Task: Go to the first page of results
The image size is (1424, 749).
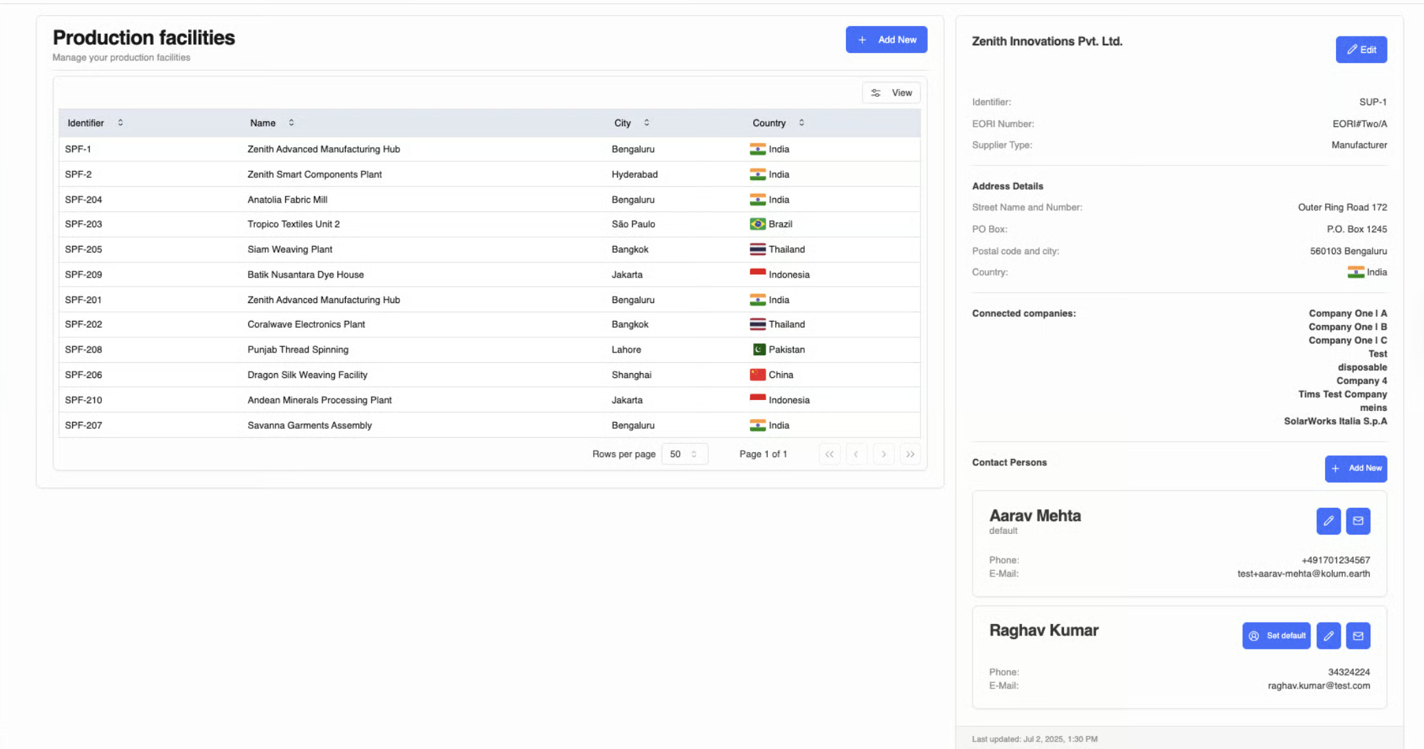Action: click(x=830, y=454)
